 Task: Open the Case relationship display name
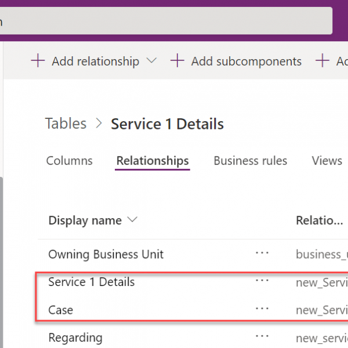tap(60, 310)
